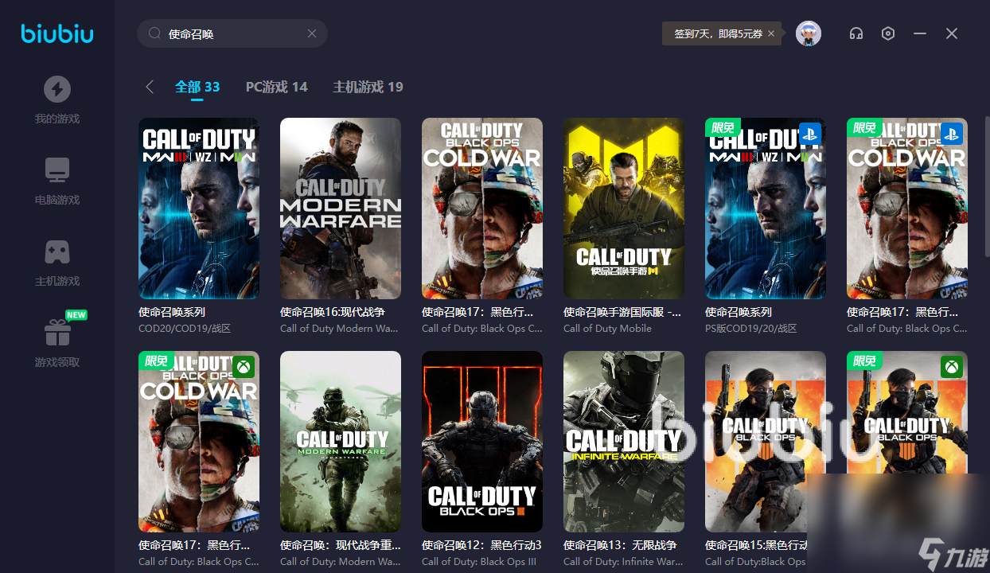Open Xbox Black Ops 4 cover
The height and width of the screenshot is (573, 990).
click(907, 442)
